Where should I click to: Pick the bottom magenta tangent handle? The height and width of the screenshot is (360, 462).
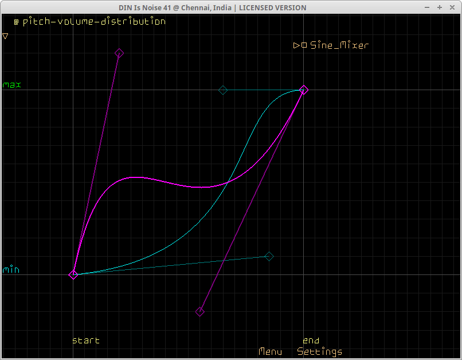click(x=200, y=312)
